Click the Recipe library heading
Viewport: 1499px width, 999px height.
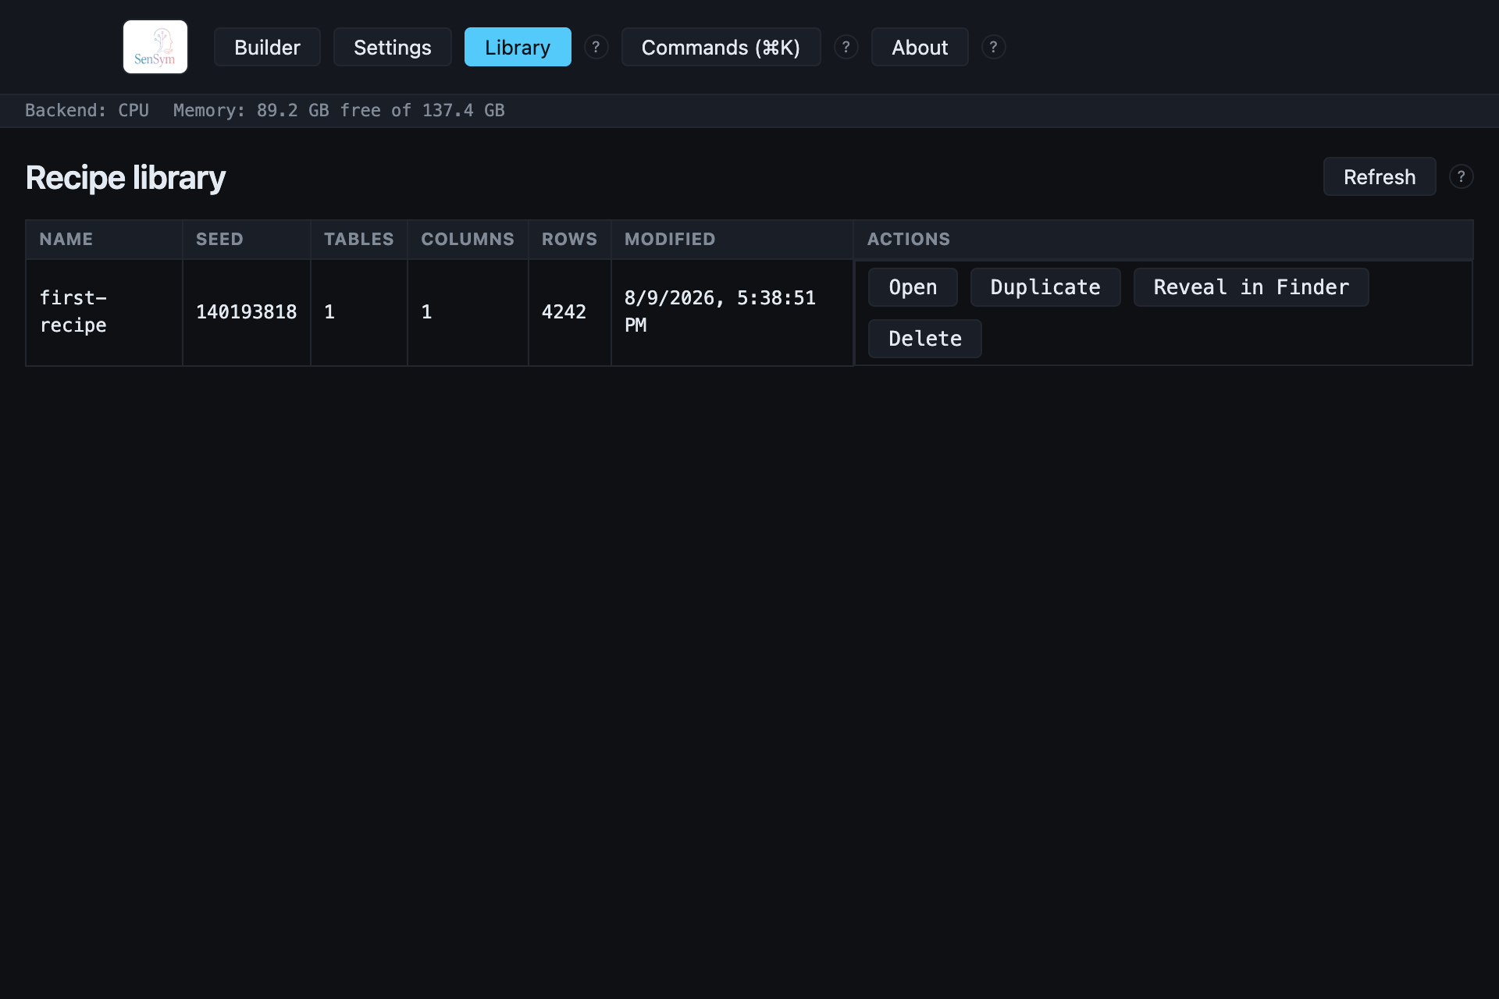pos(126,178)
